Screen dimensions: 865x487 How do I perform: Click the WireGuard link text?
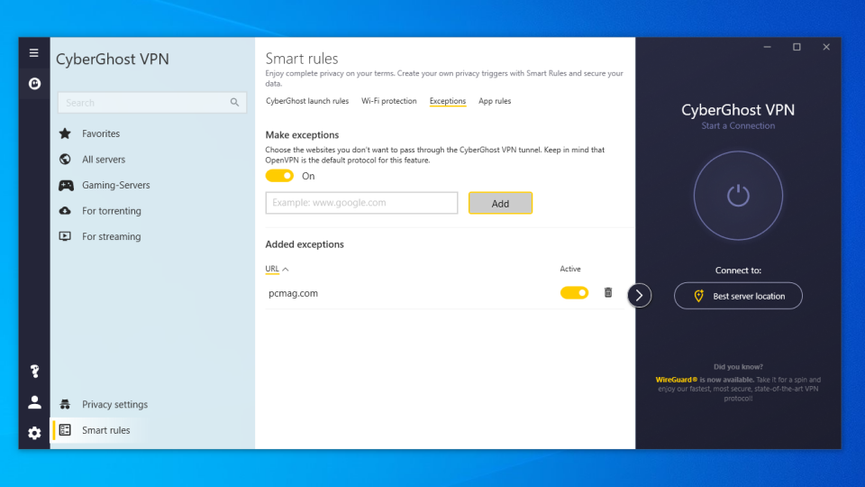677,380
